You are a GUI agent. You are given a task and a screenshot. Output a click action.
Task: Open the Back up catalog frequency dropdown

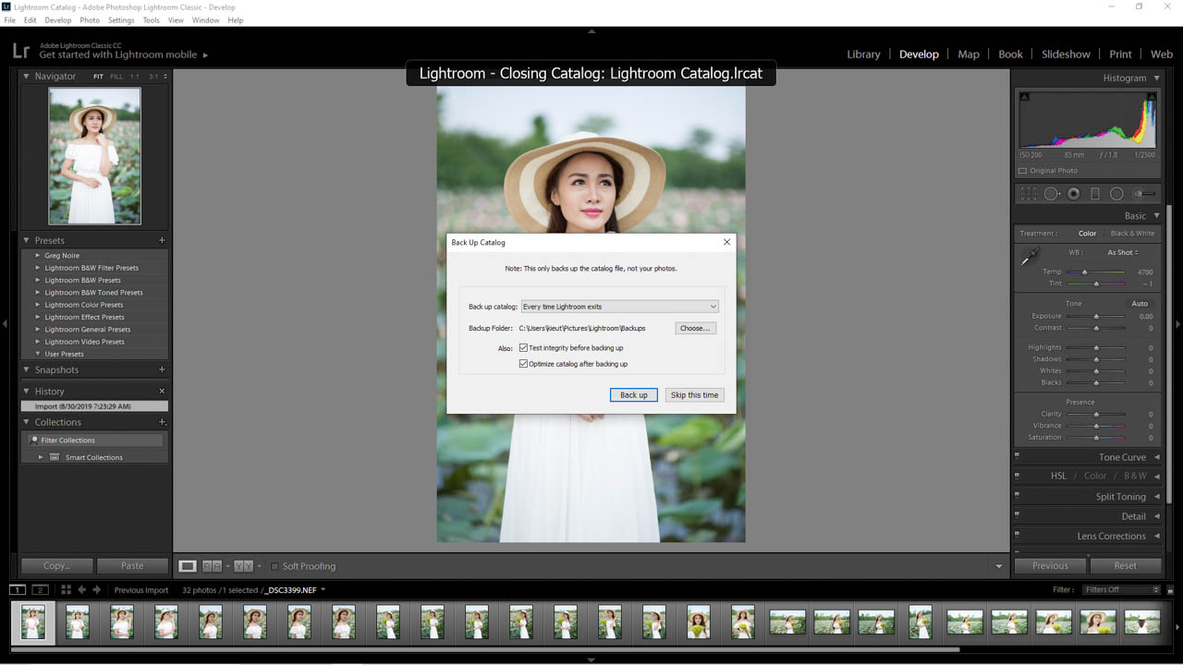tap(619, 306)
